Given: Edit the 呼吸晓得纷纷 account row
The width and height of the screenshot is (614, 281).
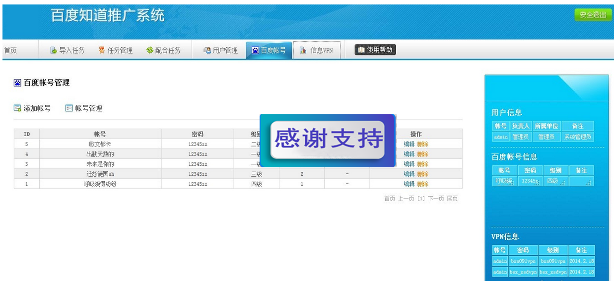Looking at the screenshot, I should pos(409,184).
